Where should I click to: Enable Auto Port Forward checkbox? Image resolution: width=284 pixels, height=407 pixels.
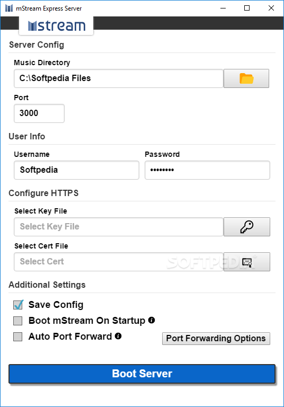[18, 337]
